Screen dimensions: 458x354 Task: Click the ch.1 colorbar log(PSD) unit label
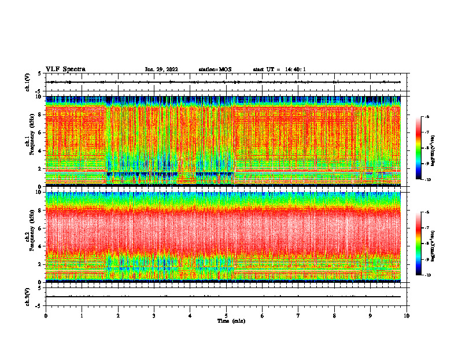[433, 150]
